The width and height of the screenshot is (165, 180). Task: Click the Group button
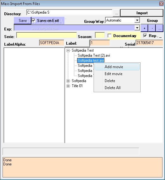coord(152,21)
